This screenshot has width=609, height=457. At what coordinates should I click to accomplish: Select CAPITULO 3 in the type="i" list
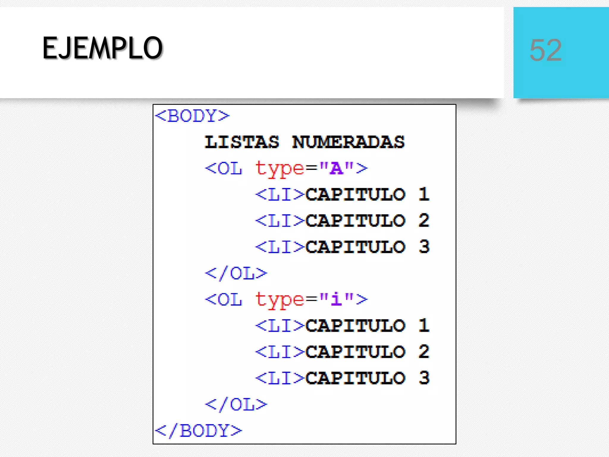tap(368, 378)
